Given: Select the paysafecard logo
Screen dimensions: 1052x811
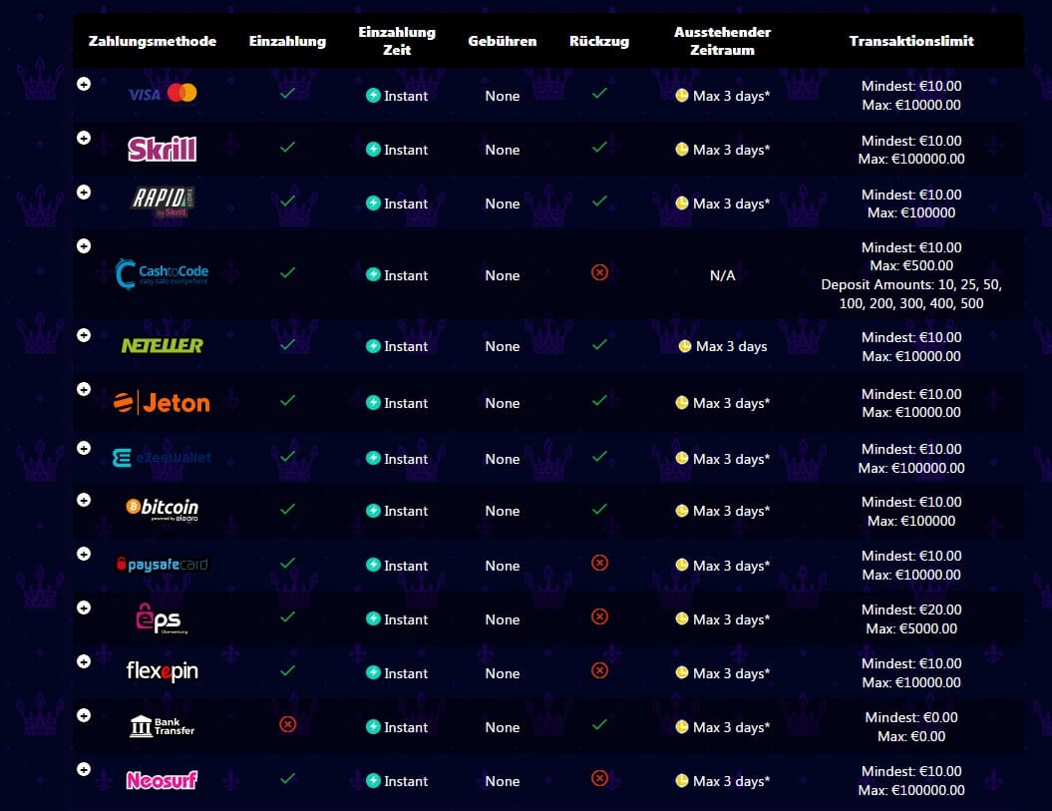Looking at the screenshot, I should tap(162, 564).
